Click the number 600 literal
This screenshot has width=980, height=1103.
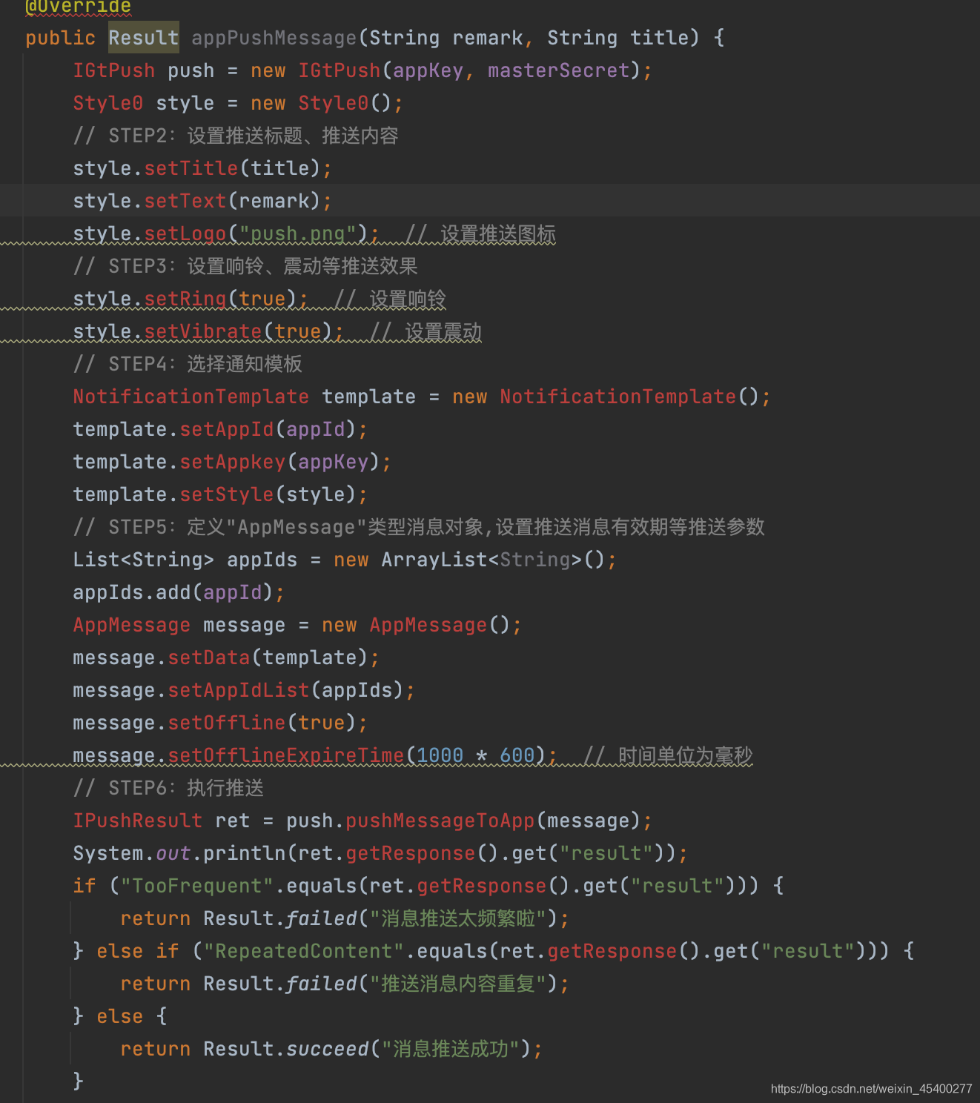tap(517, 755)
